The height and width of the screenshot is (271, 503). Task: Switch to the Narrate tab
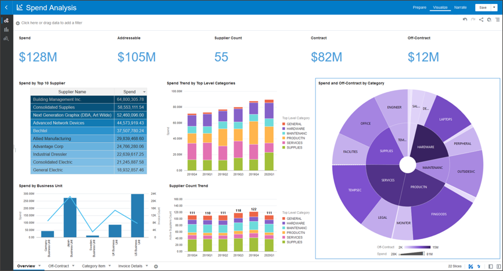[460, 8]
